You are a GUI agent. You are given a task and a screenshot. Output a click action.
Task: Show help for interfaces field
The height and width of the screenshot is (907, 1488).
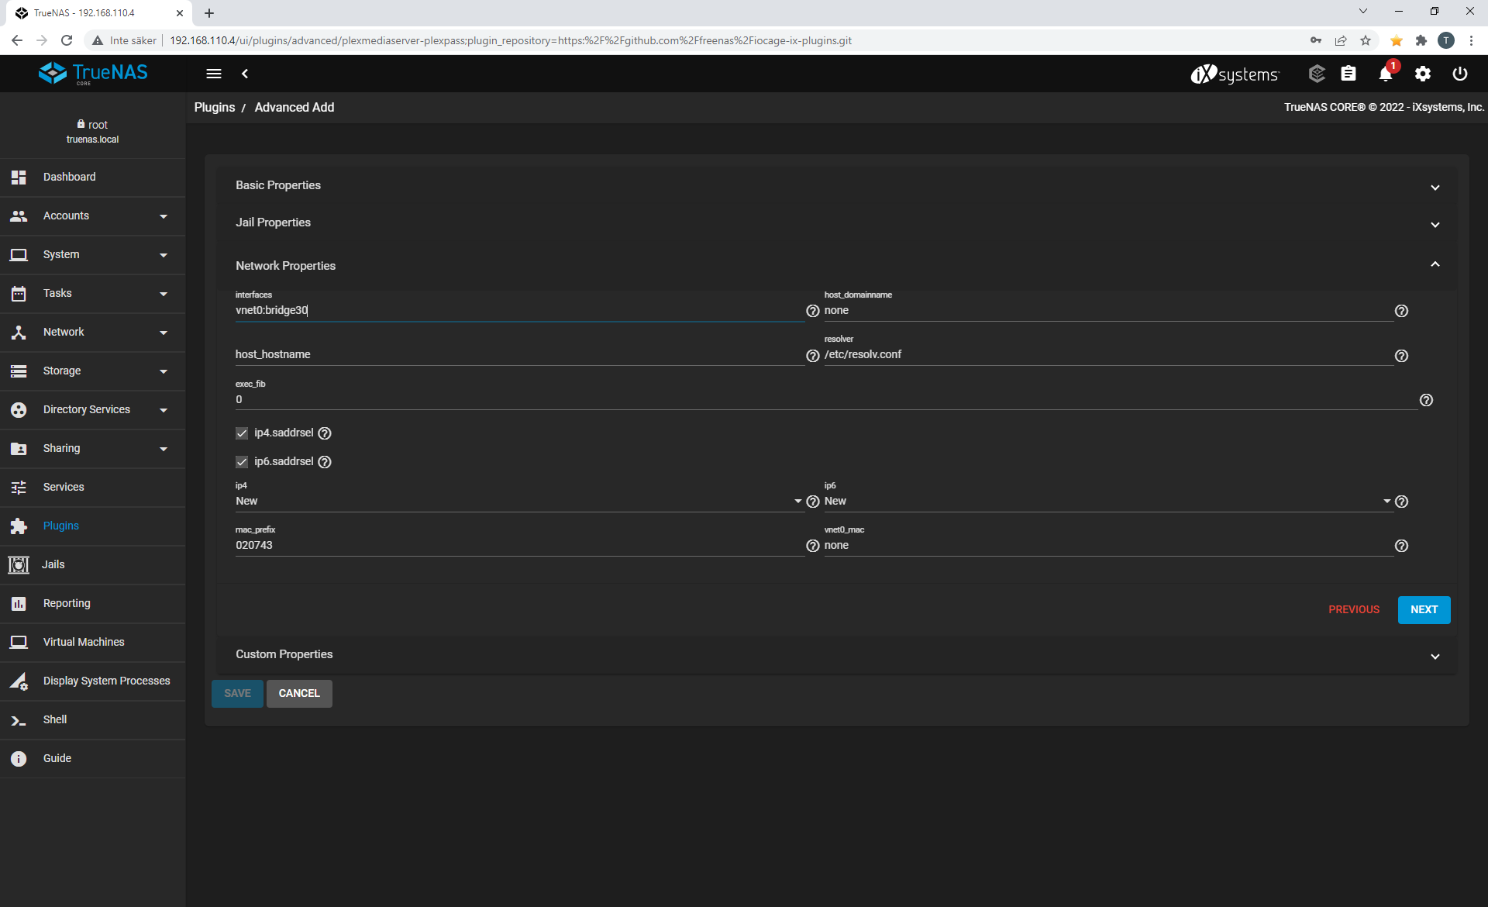coord(812,311)
